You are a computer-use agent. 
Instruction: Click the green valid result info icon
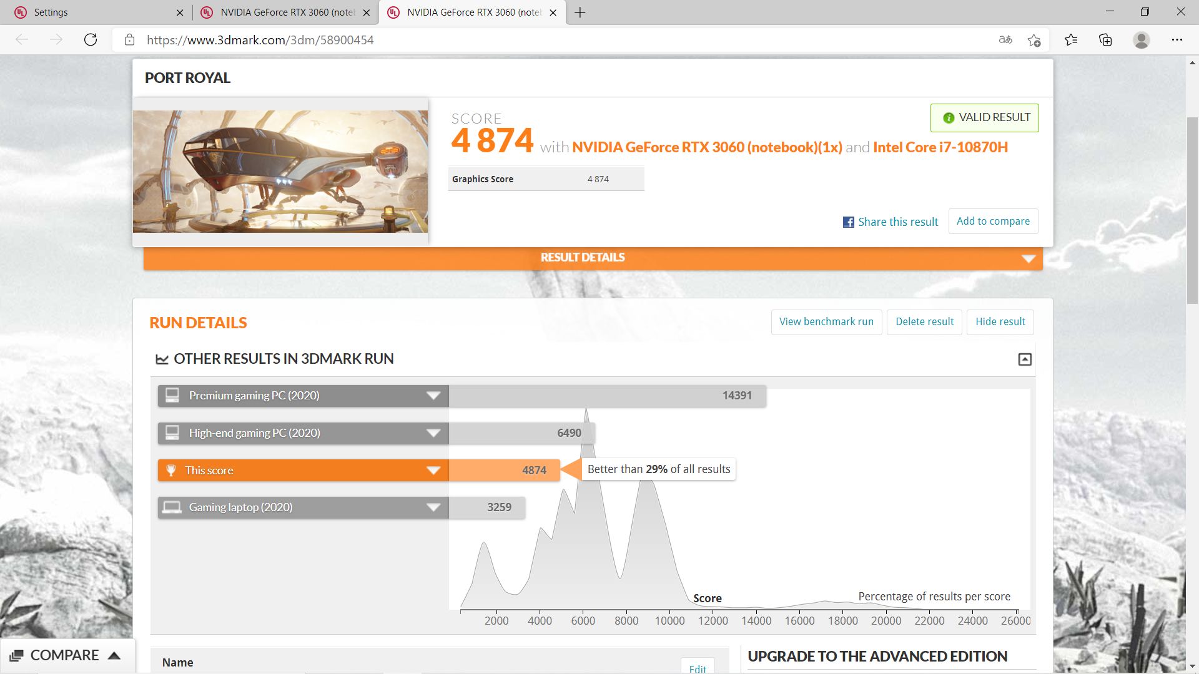point(948,118)
